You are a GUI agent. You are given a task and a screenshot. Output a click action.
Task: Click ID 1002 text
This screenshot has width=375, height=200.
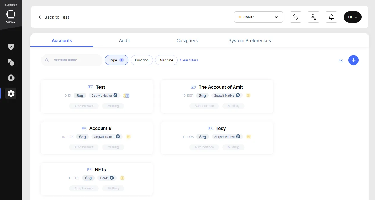(x=68, y=137)
